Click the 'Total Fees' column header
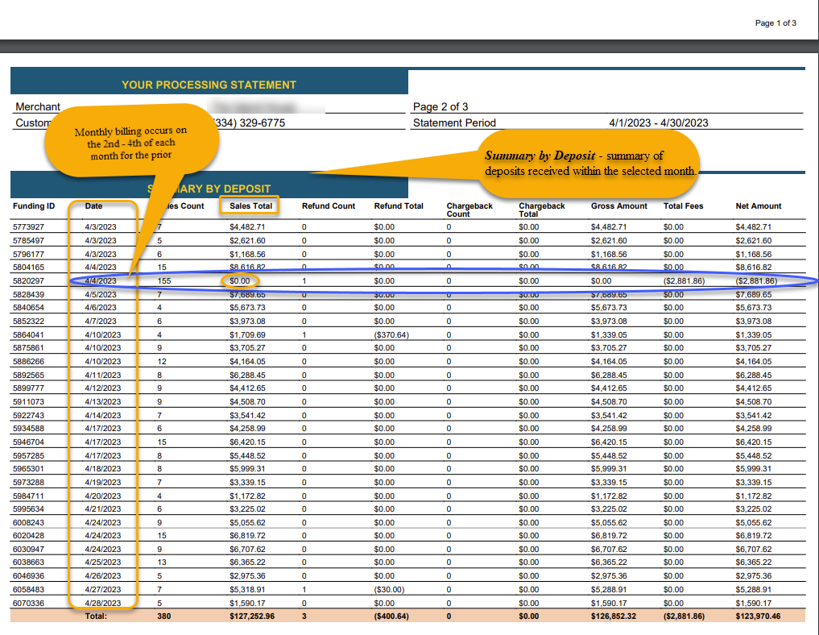Screen dimensions: 819x635 click(683, 206)
